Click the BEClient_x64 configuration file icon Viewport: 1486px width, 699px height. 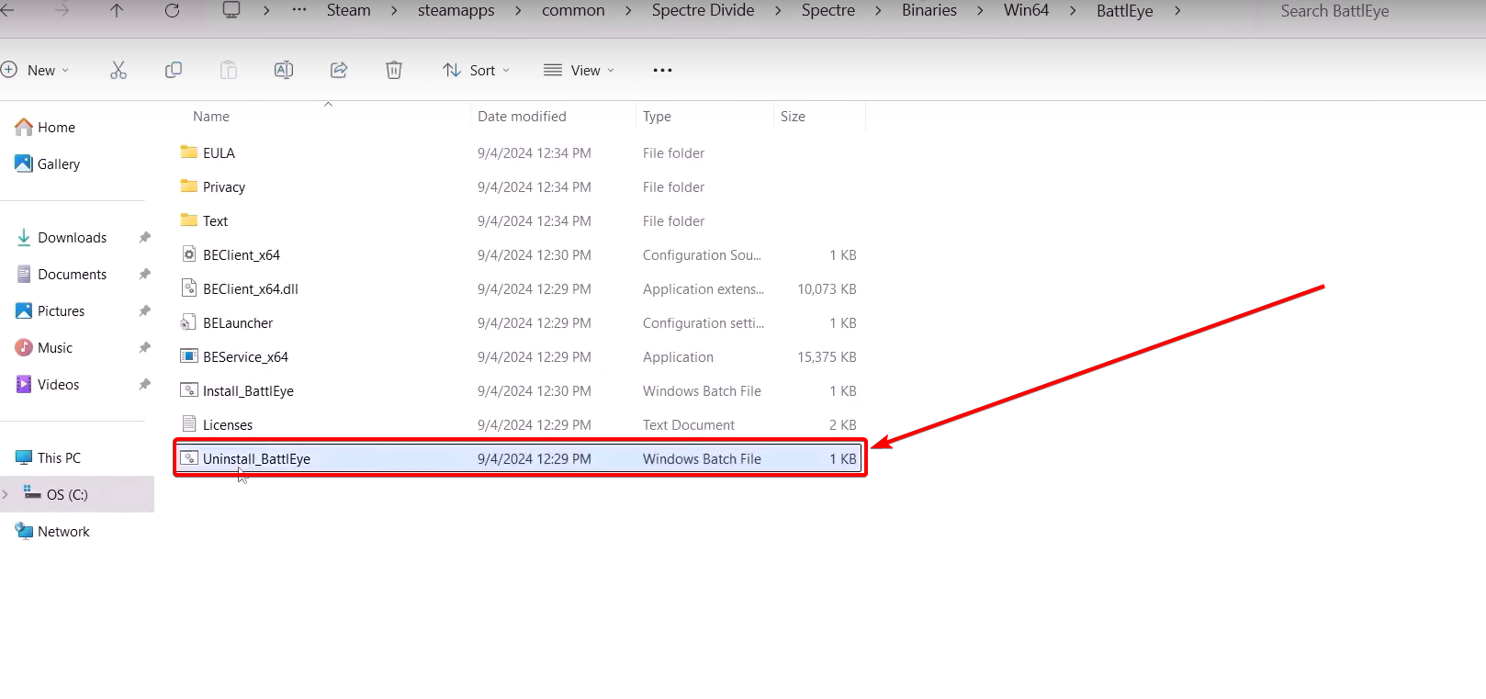tap(189, 254)
